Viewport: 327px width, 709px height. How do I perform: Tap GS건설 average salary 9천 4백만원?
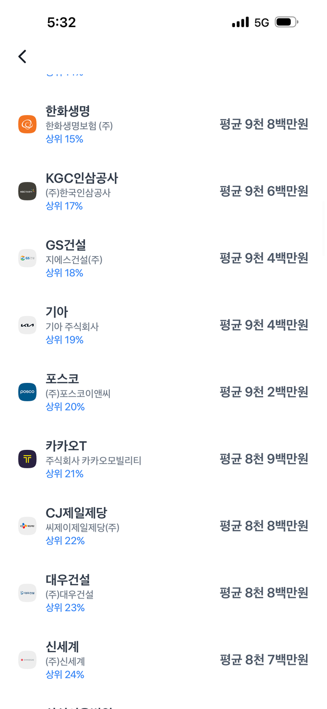[x=264, y=258]
